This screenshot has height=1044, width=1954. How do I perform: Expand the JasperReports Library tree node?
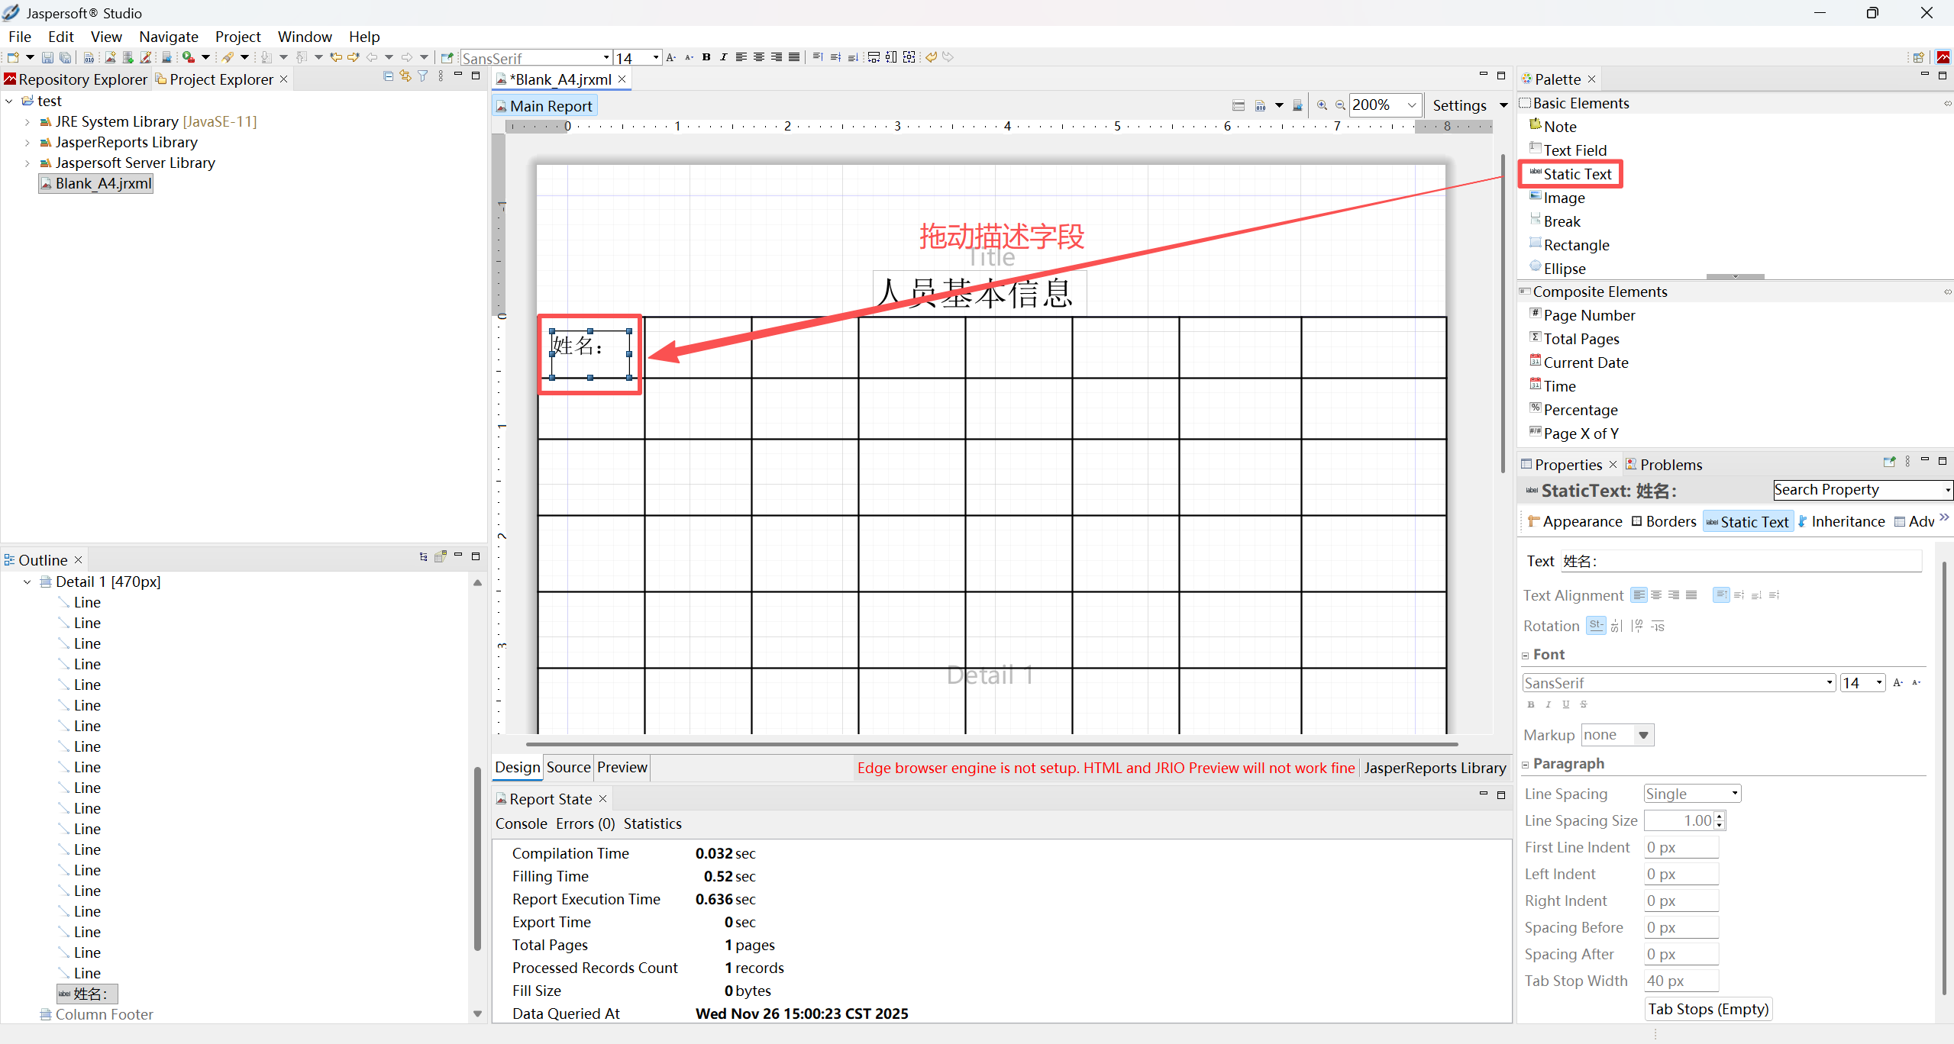pos(27,143)
